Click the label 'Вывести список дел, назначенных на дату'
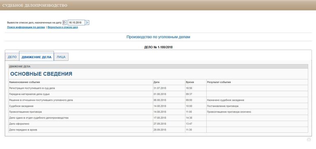The height and width of the screenshot is (149, 316). [x=34, y=23]
